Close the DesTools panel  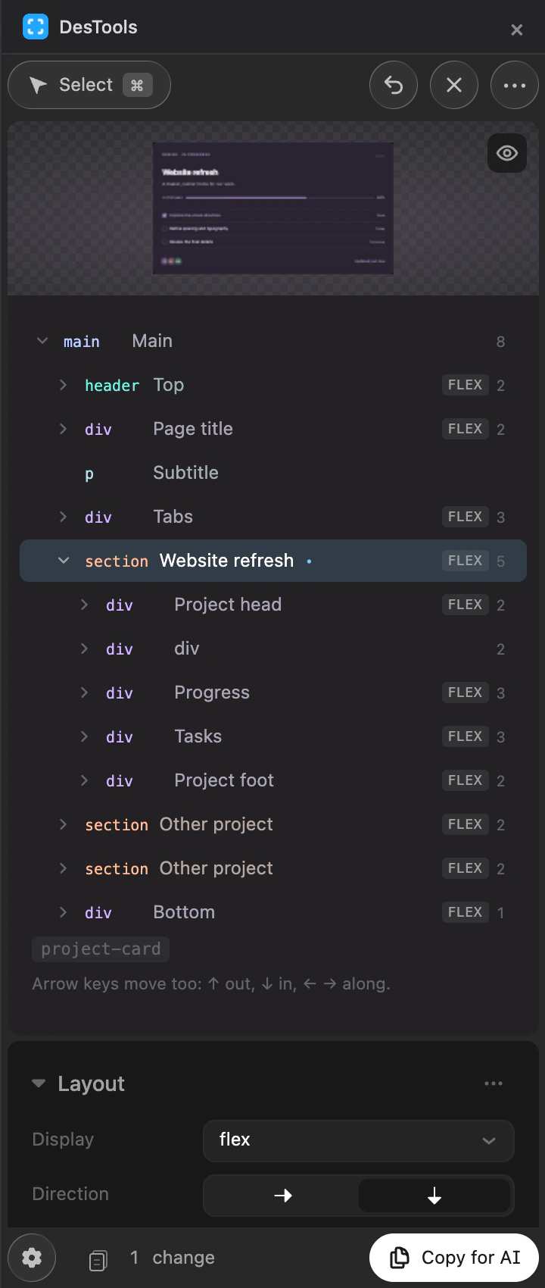[517, 30]
